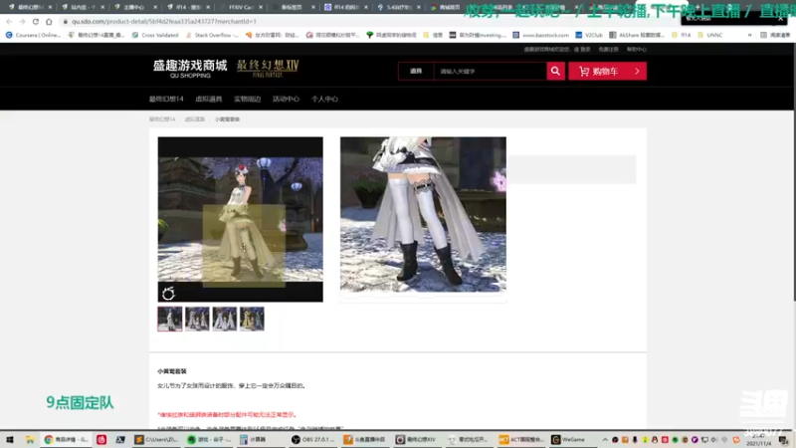796x448 pixels.
Task: Open the UNNC bookmark folder
Action: pos(710,35)
